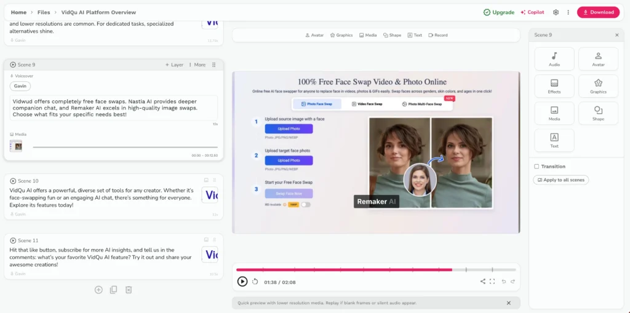This screenshot has height=313, width=630.
Task: Open Copilot assistant
Action: click(x=532, y=12)
